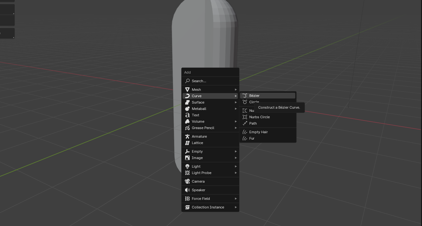
Task: Expand arrow next to Surface
Action: coord(236,102)
